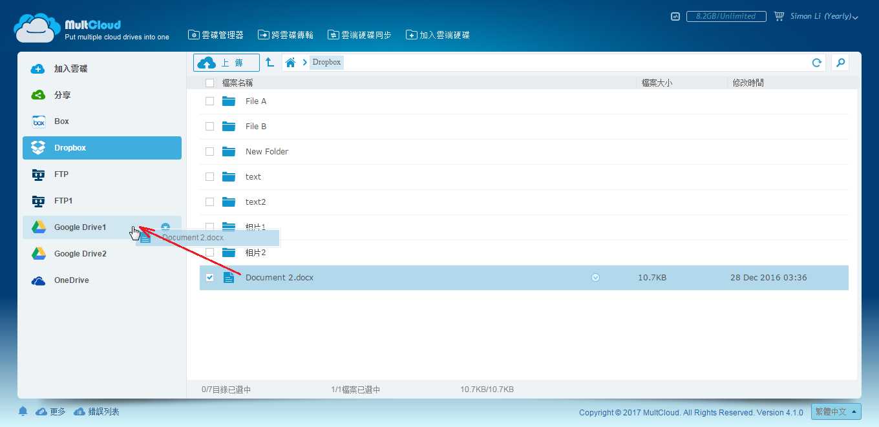Sort by 檔案名稱 column header

point(237,83)
